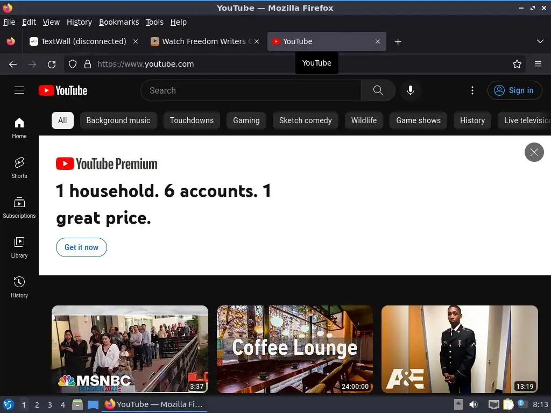Click the Sign in button
Screen dimensions: 551x413
(514, 90)
